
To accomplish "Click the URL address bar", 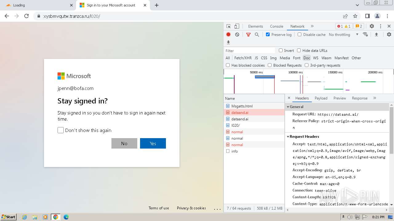I will [x=188, y=16].
